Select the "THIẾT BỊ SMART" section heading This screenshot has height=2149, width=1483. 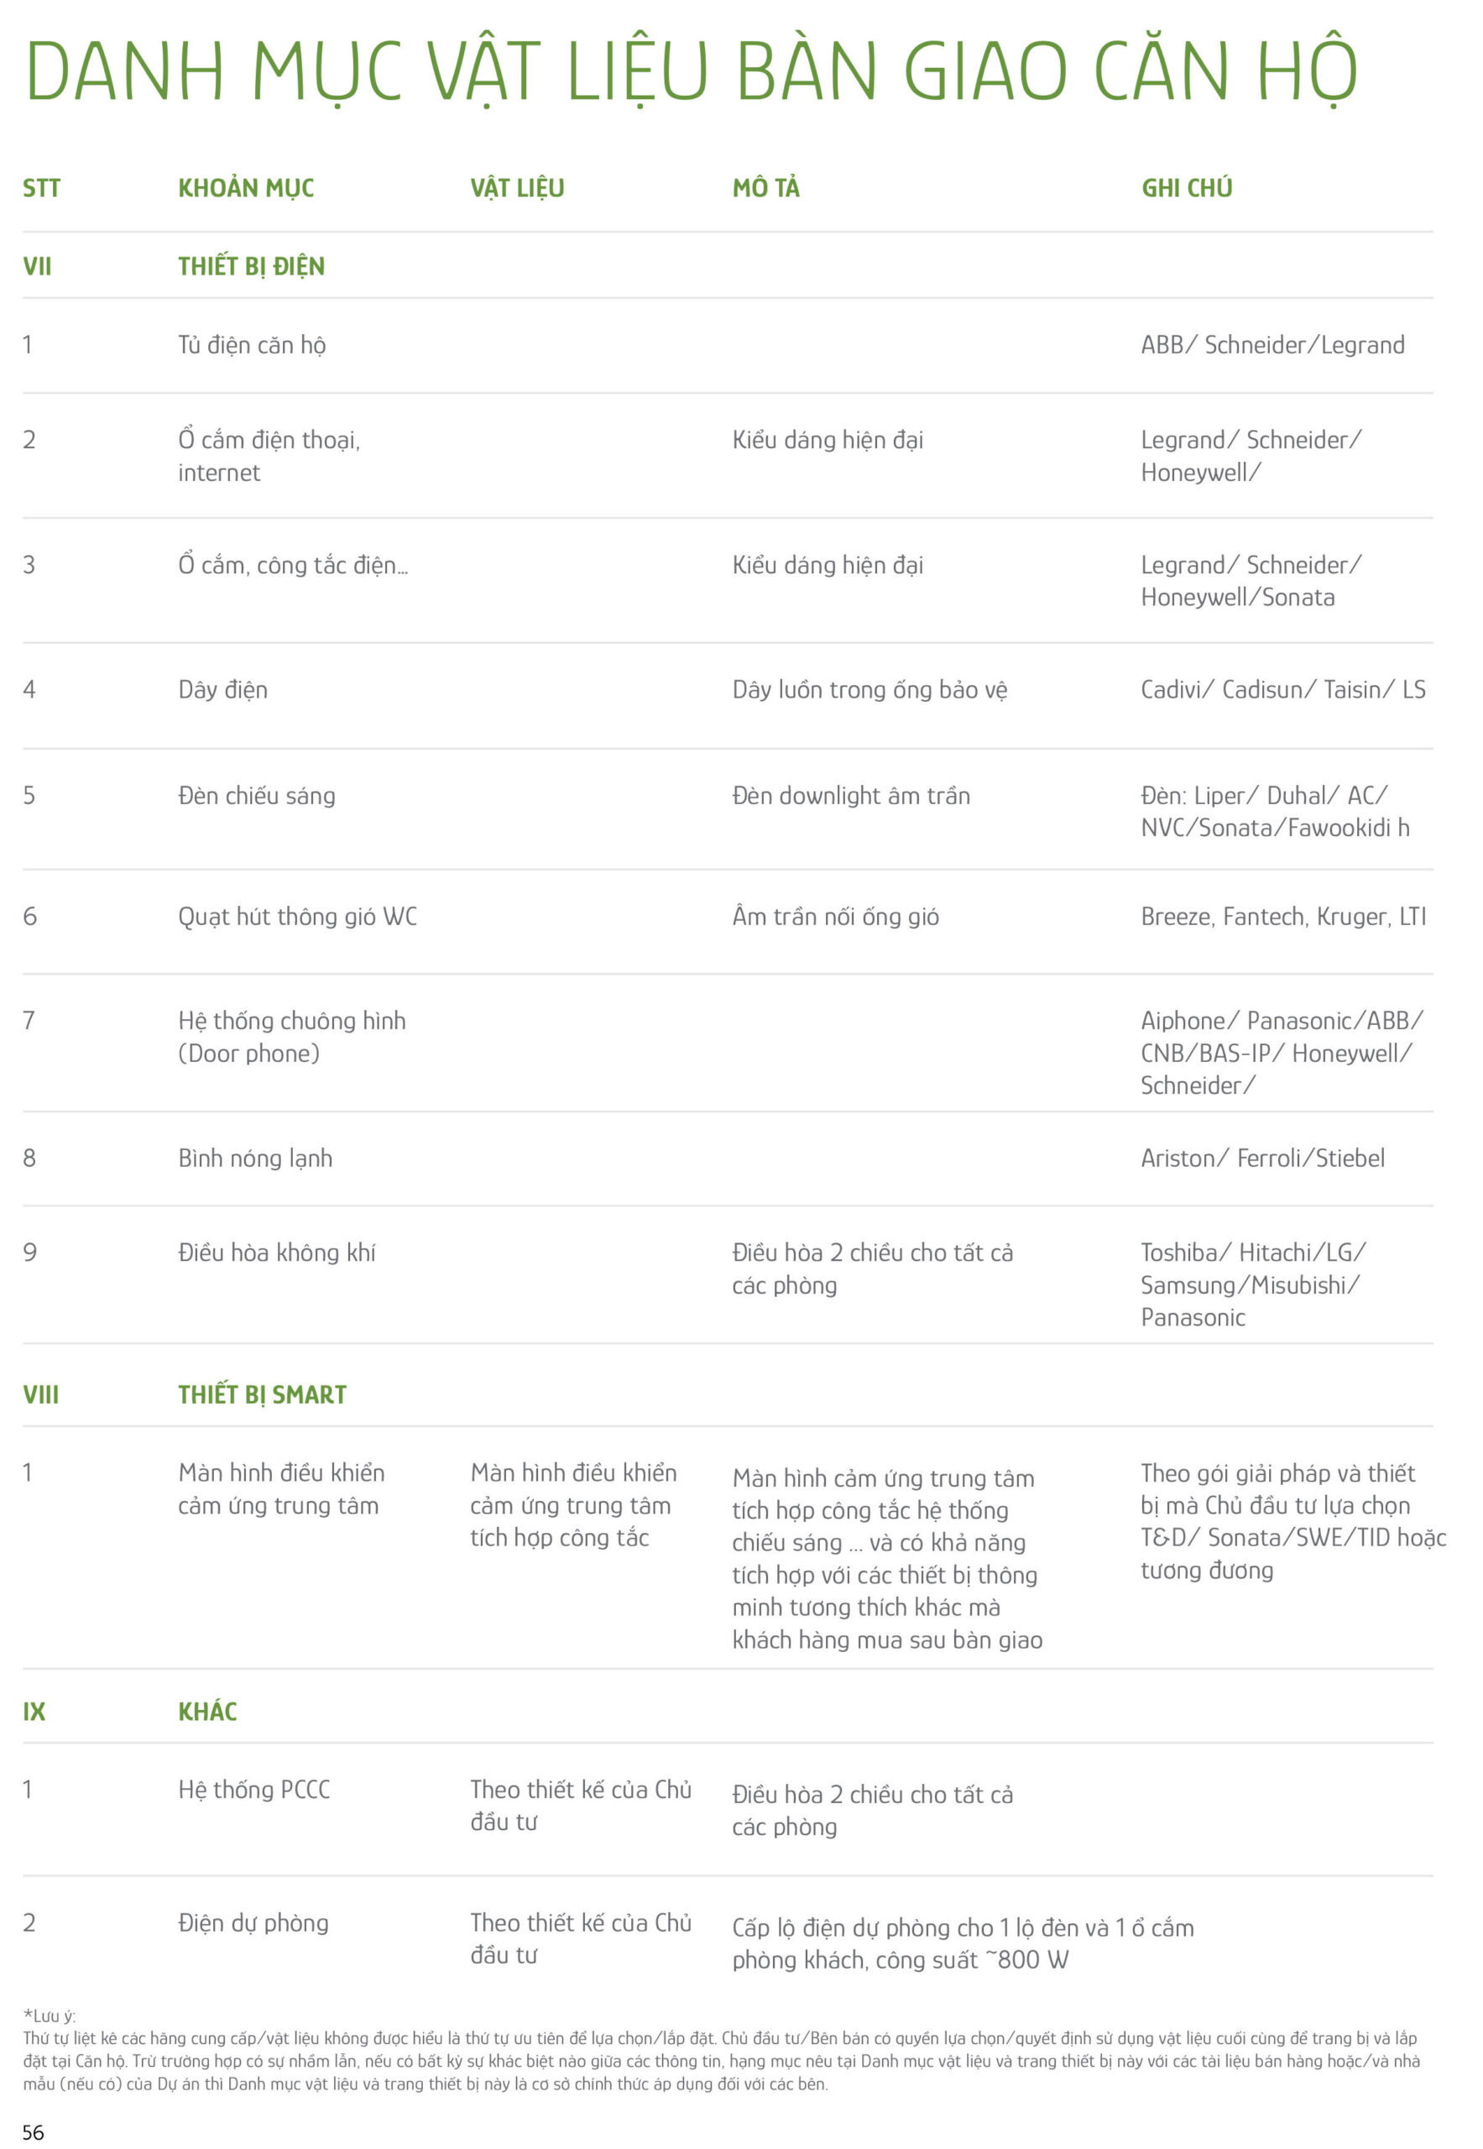[x=262, y=1394]
